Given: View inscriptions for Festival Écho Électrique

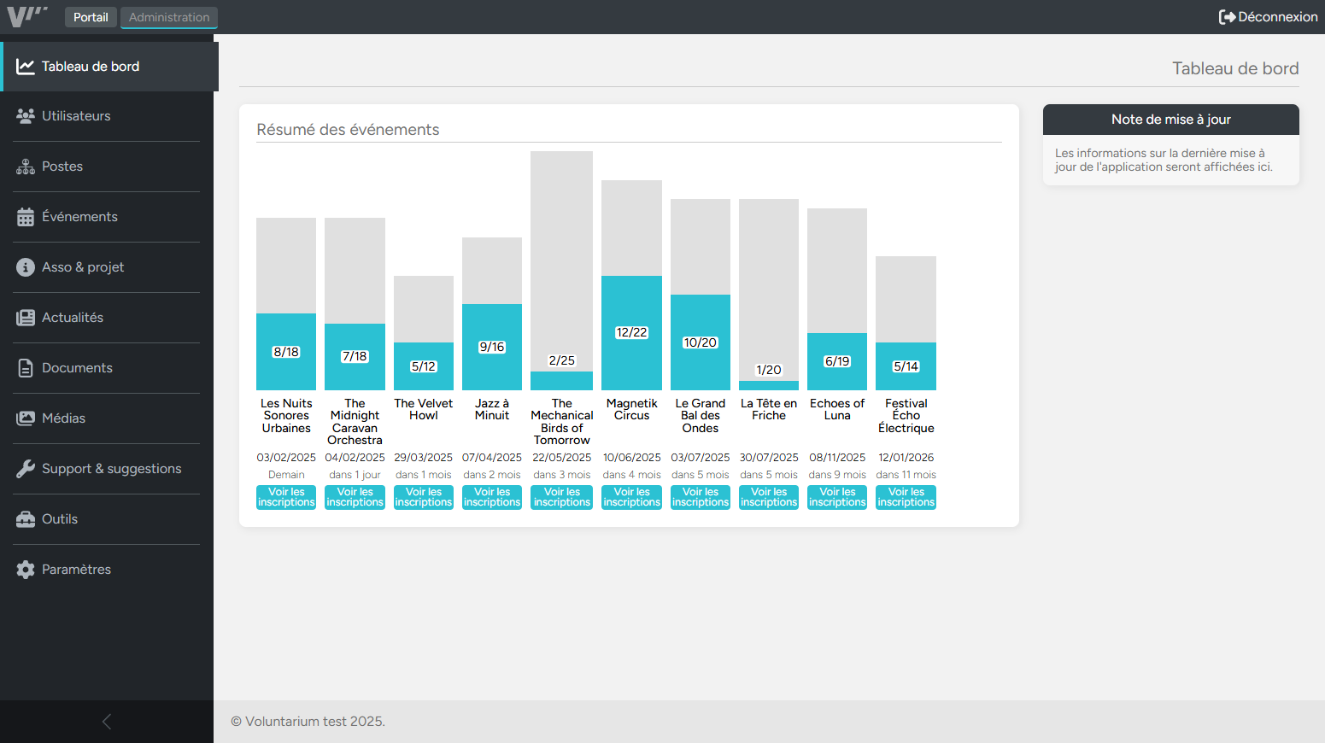Looking at the screenshot, I should [x=906, y=497].
